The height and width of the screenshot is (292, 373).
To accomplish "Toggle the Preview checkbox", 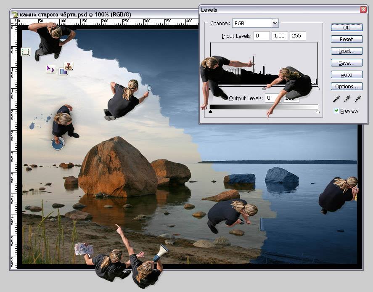I will pos(336,111).
